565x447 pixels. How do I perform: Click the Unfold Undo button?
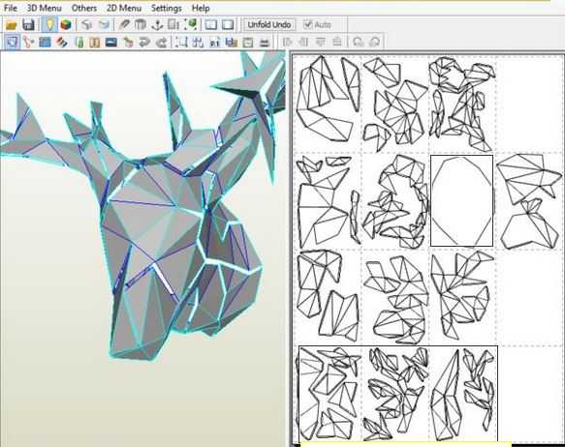pos(269,24)
